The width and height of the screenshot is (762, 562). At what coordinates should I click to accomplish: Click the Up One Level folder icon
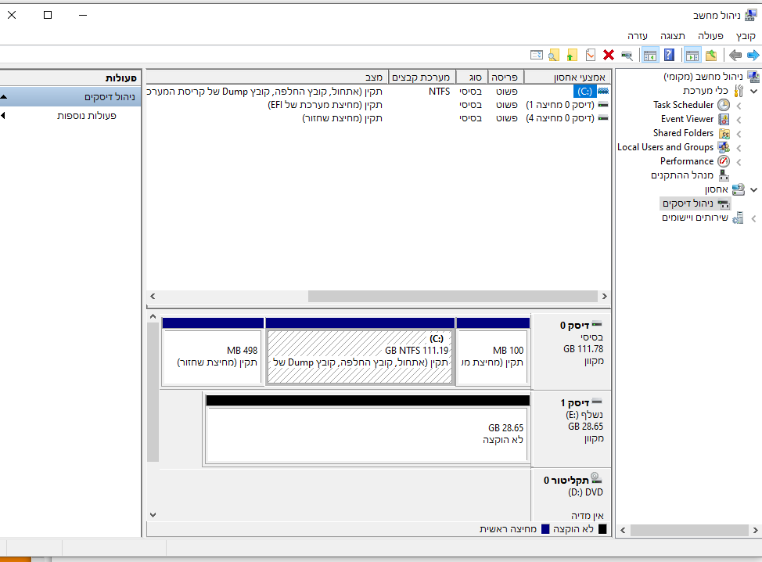[x=711, y=56]
